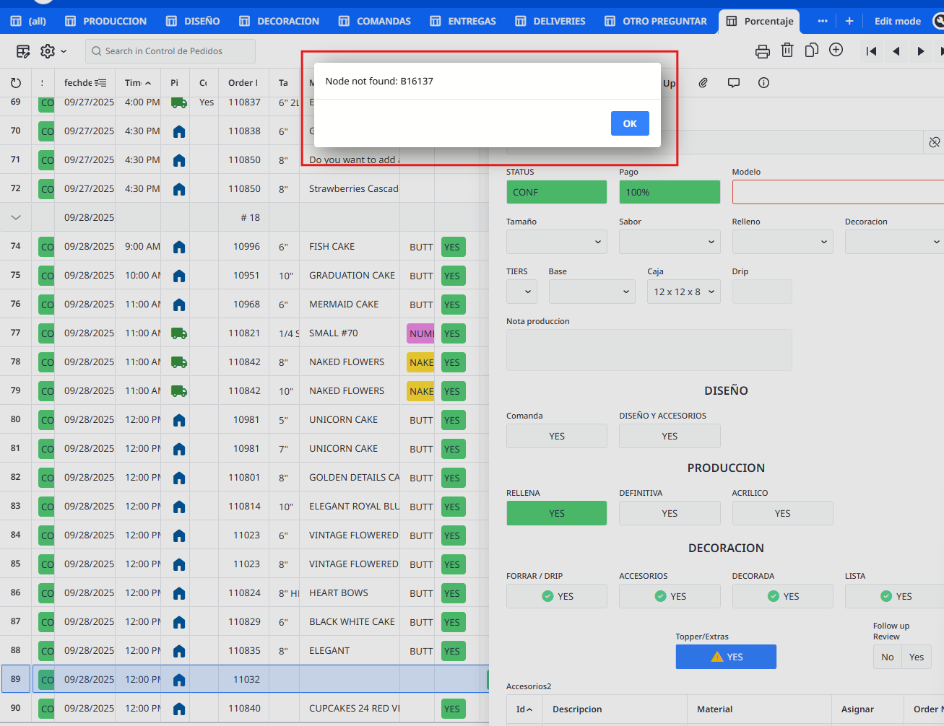Switch to the DECORACION tab
This screenshot has width=944, height=726.
[x=280, y=21]
